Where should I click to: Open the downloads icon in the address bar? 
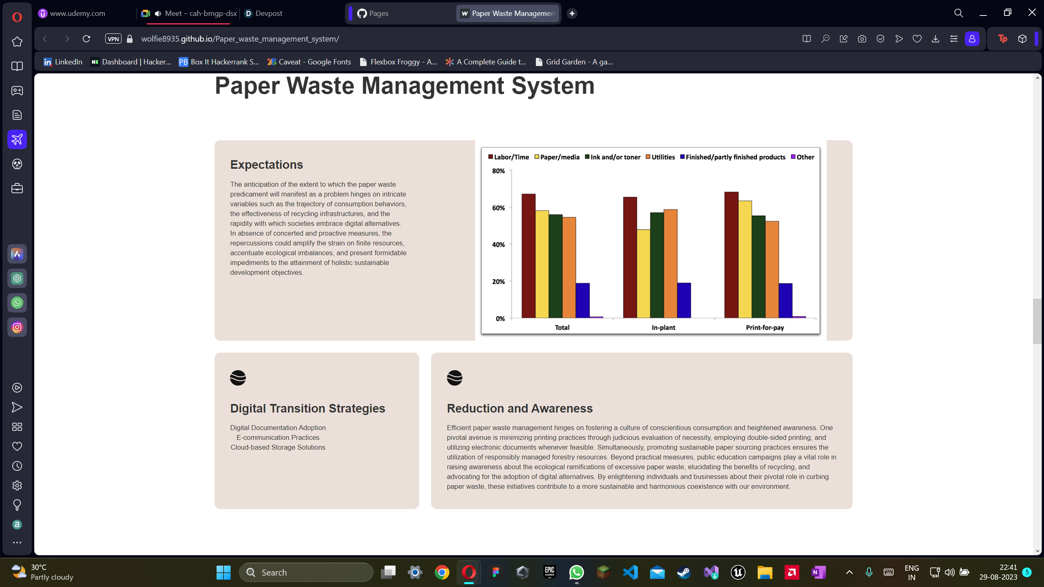pyautogui.click(x=936, y=39)
